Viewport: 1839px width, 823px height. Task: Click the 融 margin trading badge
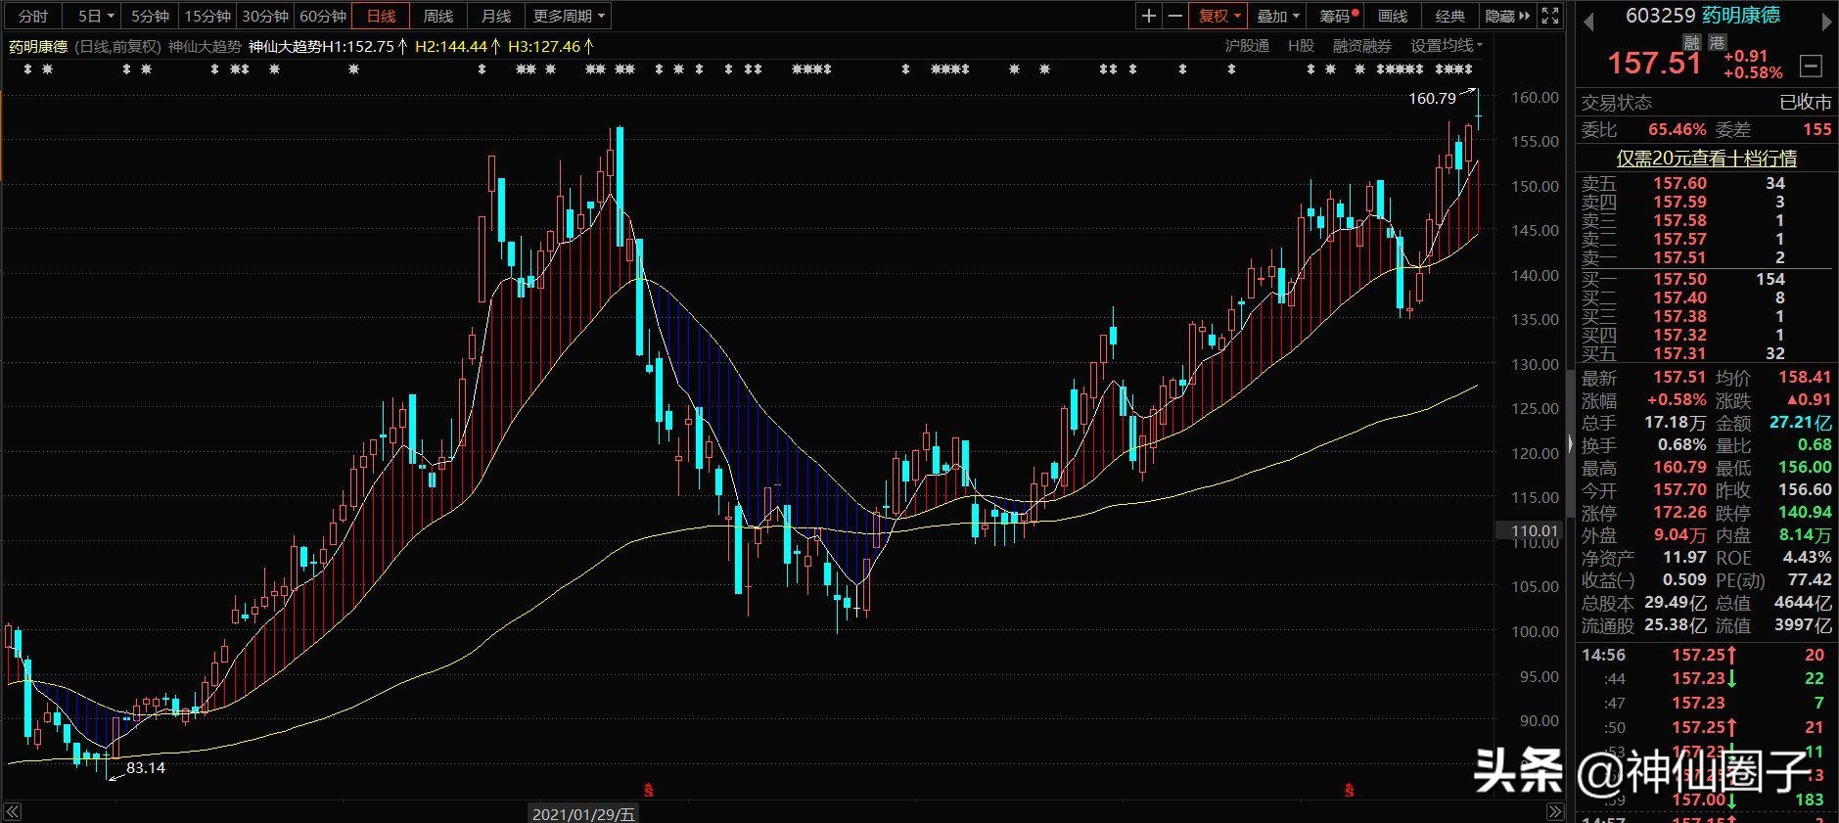pyautogui.click(x=1691, y=42)
